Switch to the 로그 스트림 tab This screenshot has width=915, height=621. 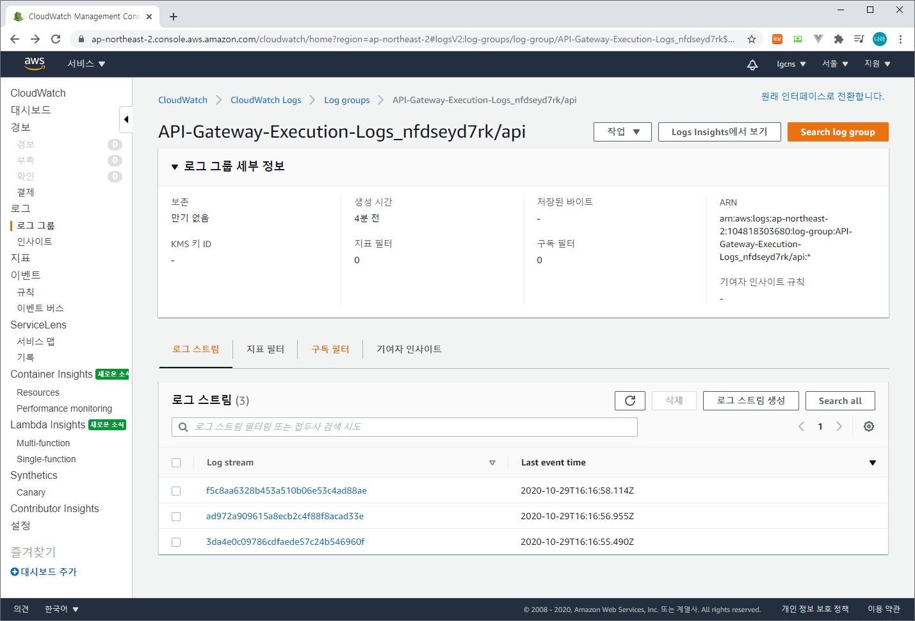(196, 349)
